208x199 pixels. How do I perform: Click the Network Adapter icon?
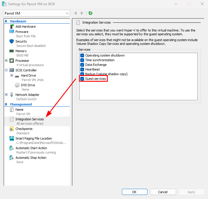[12, 95]
